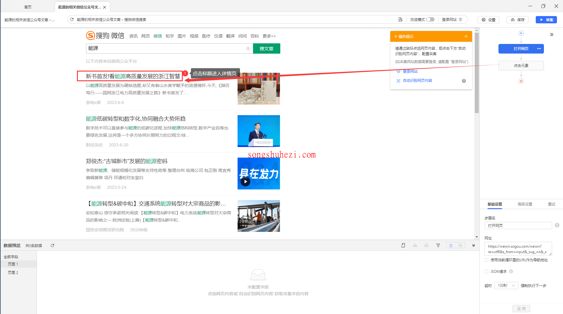Open the 高级设置 tab
563x314 pixels.
tap(525, 204)
